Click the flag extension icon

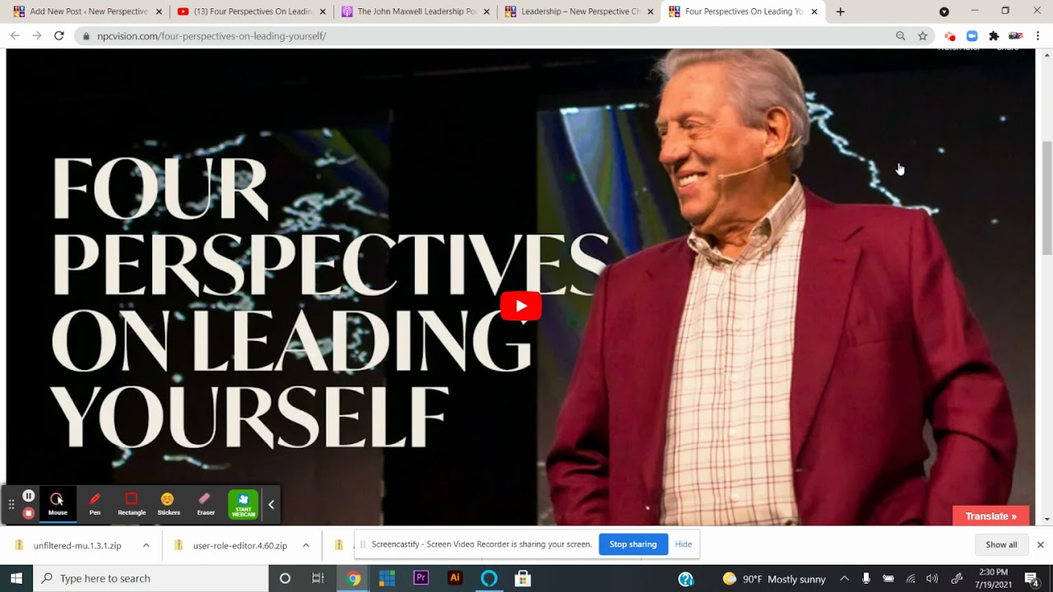pos(1015,35)
